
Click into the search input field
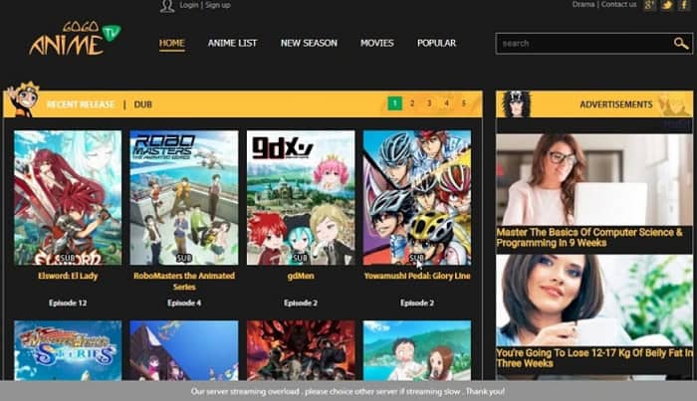(x=584, y=44)
